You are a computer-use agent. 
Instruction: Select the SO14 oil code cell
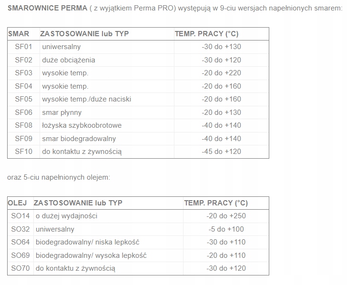(x=20, y=216)
